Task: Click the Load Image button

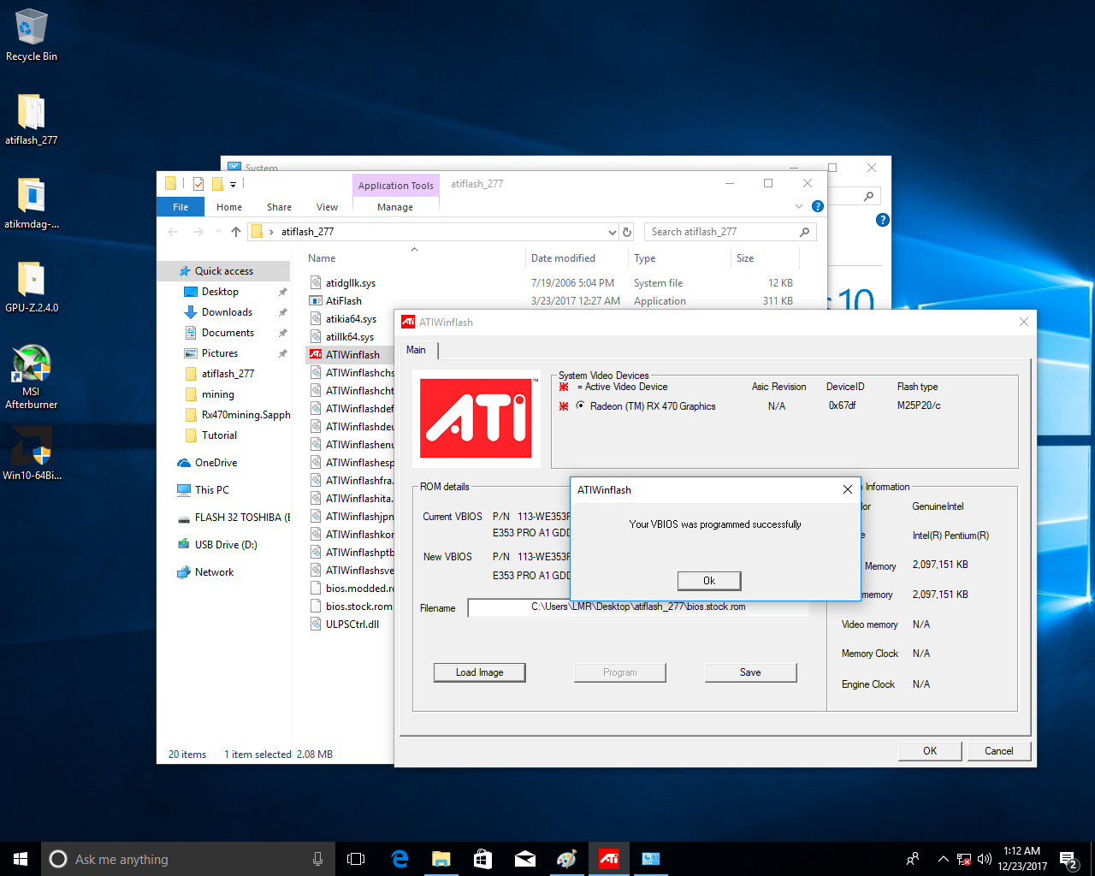Action: [x=479, y=672]
